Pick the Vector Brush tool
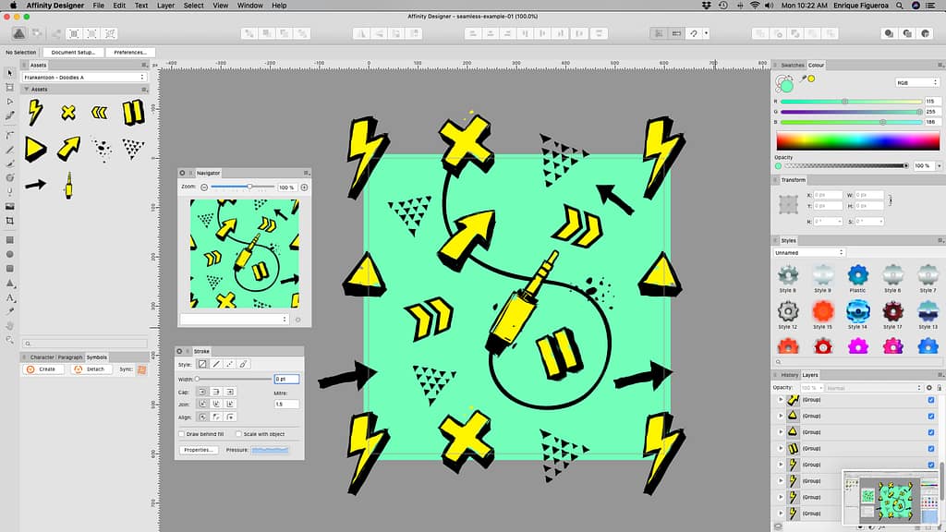This screenshot has height=532, width=946. [x=9, y=163]
